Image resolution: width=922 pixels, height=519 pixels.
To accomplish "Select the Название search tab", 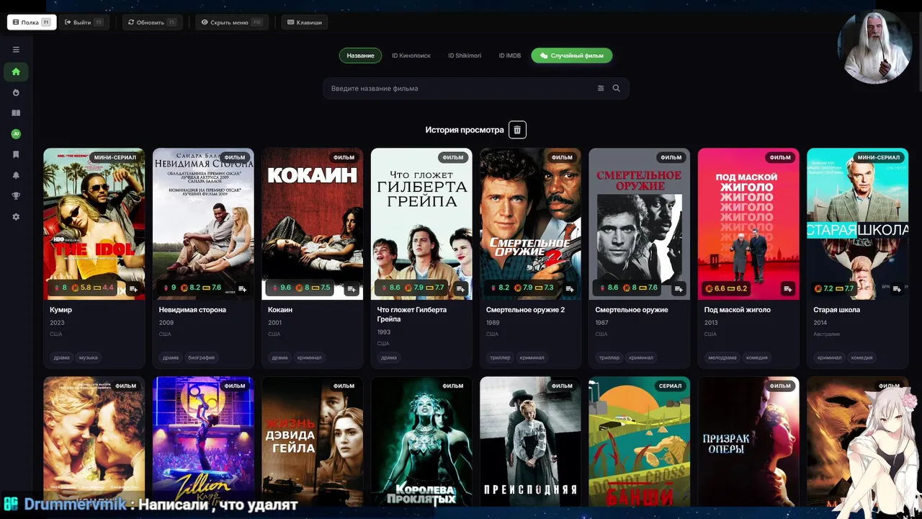I will click(x=360, y=56).
